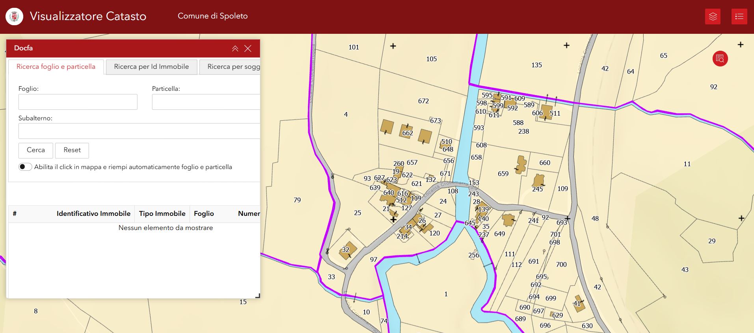Click the Visualizzatore Catasto title
Screen dimensions: 754x333
coord(88,16)
